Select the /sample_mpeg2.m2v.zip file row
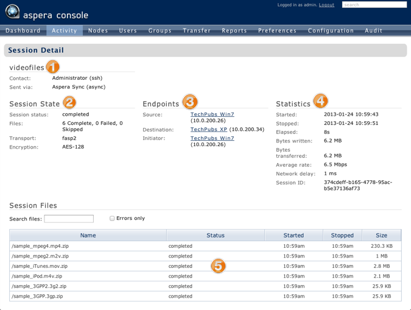Image resolution: width=411 pixels, height=310 pixels. point(205,256)
